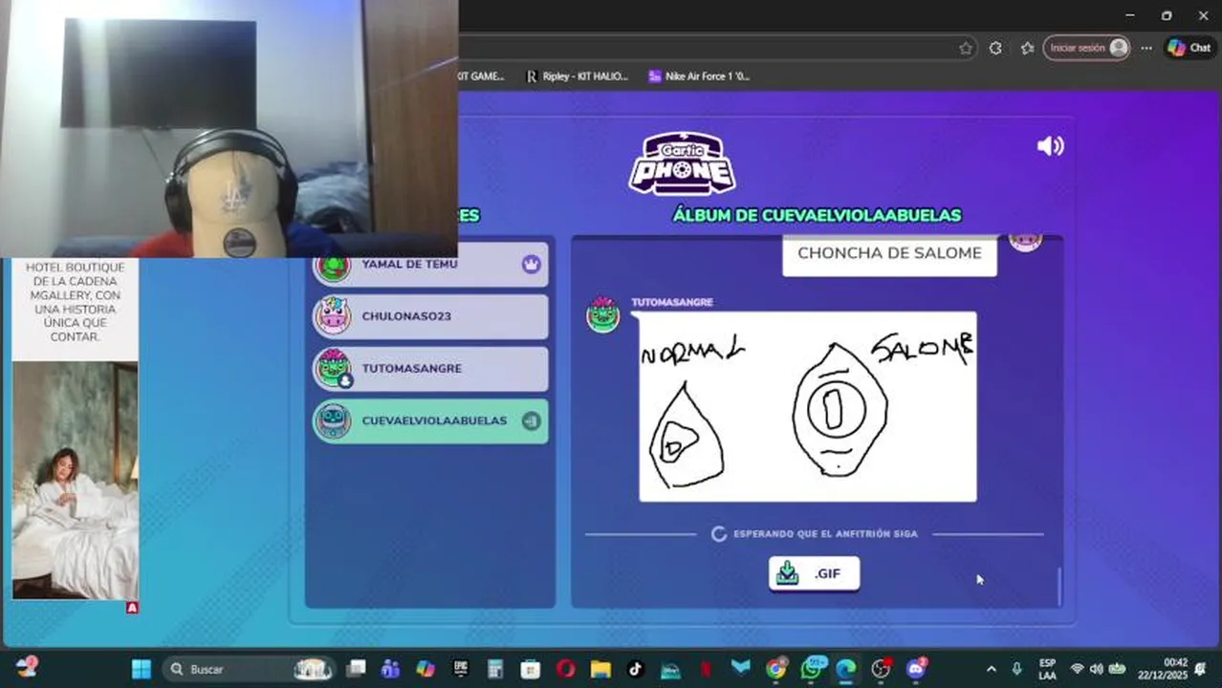Open the Ripley - KIT HALIO bookmark

[x=578, y=76]
